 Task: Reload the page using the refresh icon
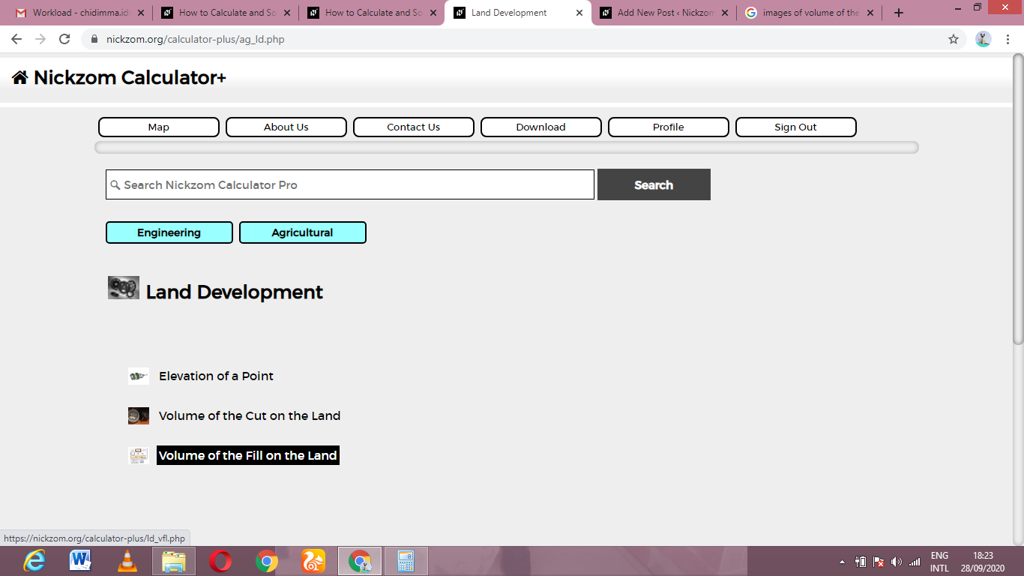point(64,39)
